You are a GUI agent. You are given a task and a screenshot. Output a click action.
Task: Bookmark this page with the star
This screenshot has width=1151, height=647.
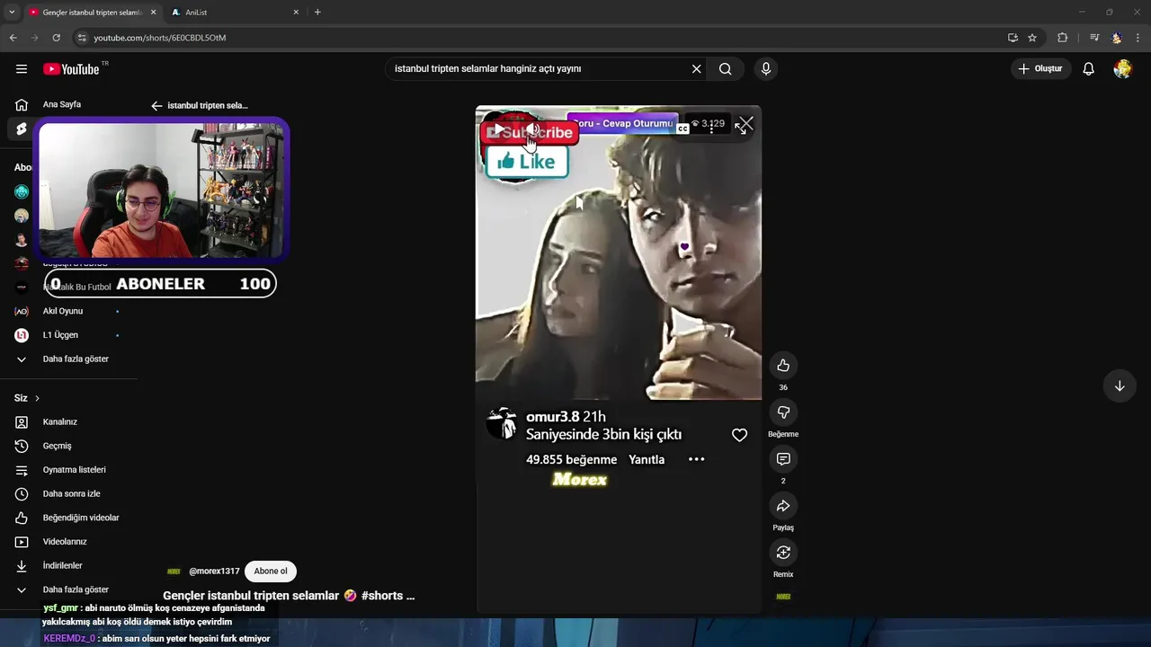[1032, 38]
